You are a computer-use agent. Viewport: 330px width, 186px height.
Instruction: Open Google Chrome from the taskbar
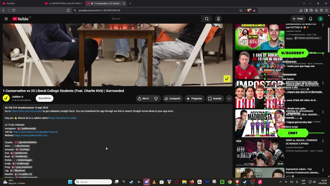[x=230, y=182]
